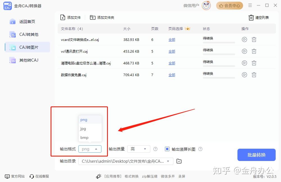The width and height of the screenshot is (281, 182).
Task: Start converting vcard文件转换成e...el.caj via its play icon
Action: [x=244, y=39]
